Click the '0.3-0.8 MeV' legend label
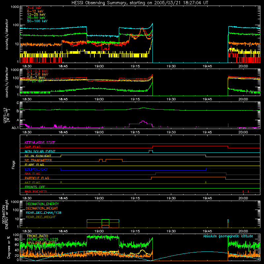264x264 pixels. (38, 74)
